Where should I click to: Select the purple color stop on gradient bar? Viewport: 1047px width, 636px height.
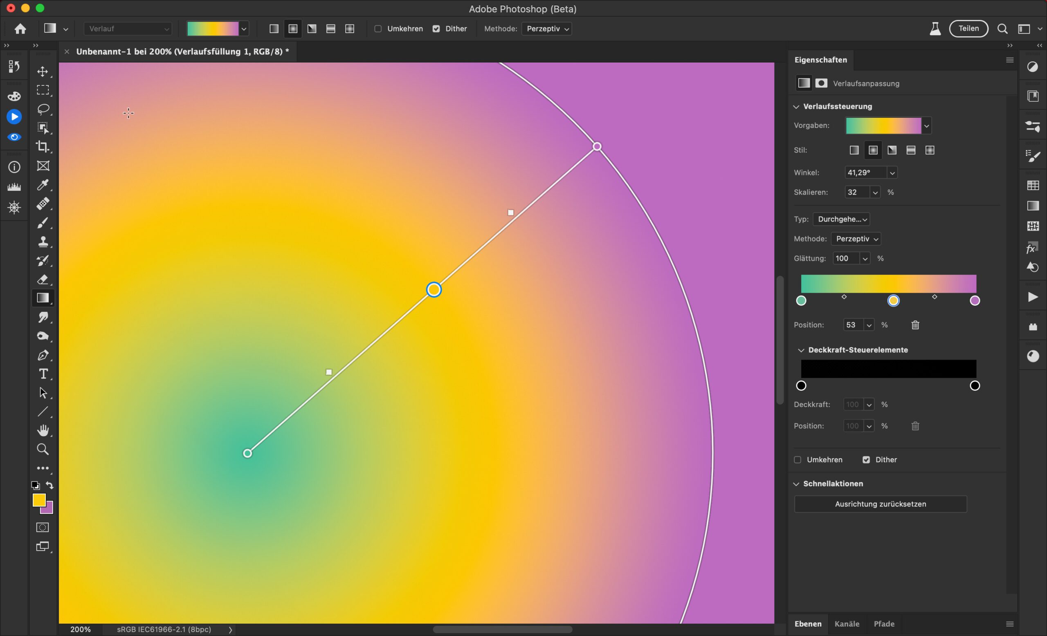[x=975, y=301]
